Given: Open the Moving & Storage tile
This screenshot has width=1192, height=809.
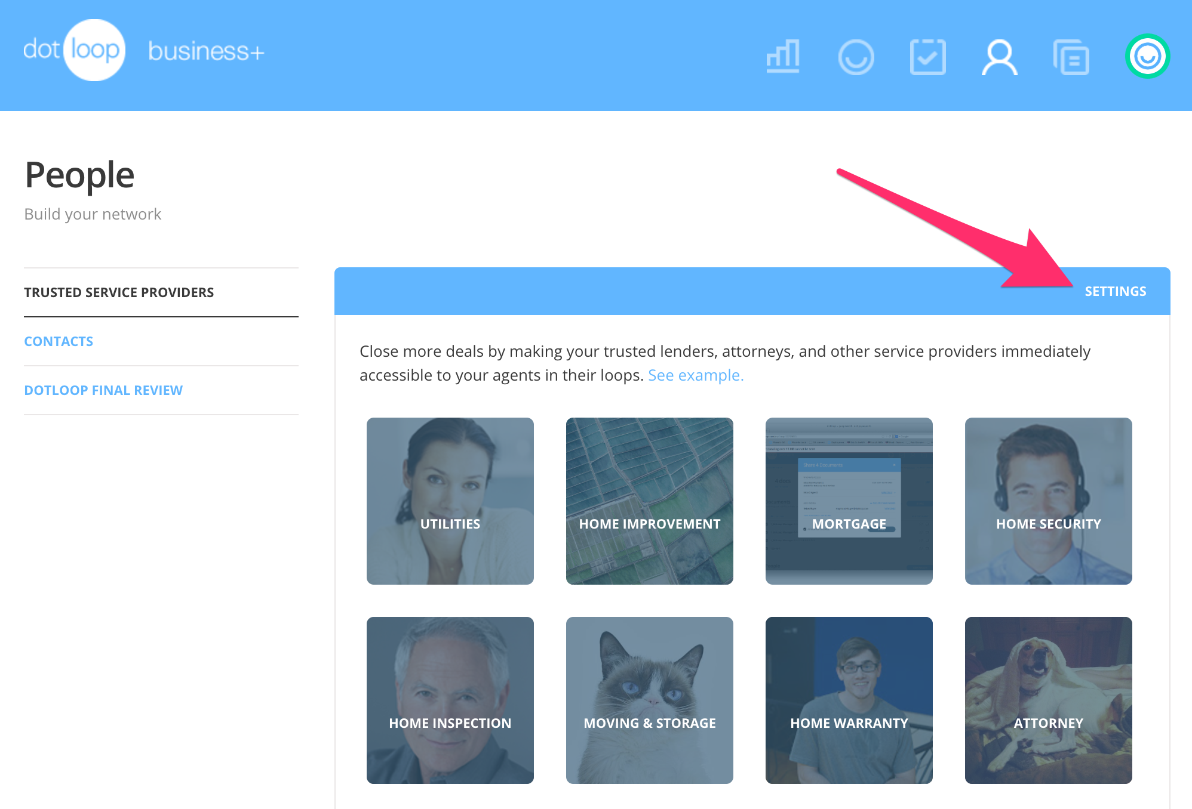Looking at the screenshot, I should (x=650, y=700).
